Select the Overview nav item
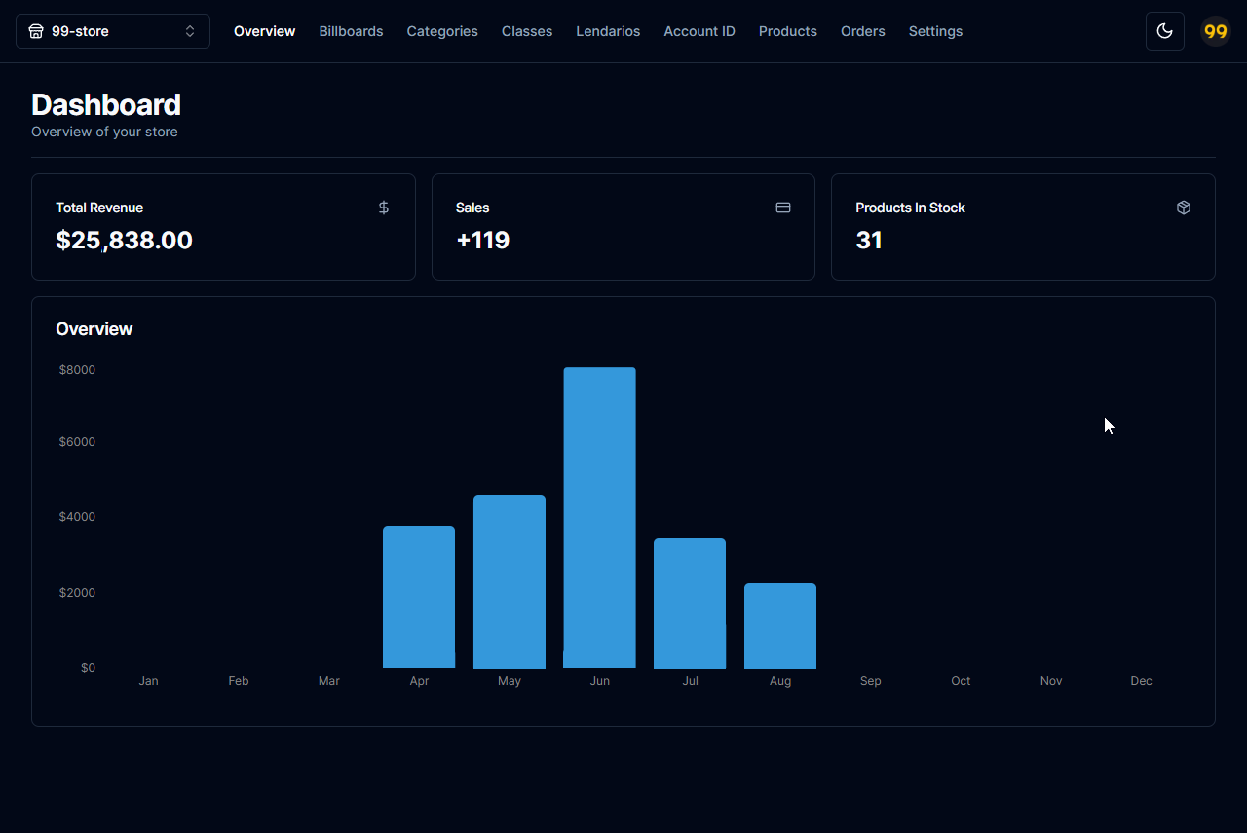 pos(264,31)
